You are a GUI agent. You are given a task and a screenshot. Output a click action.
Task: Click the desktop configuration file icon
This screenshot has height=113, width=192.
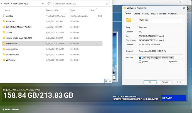pos(4,16)
